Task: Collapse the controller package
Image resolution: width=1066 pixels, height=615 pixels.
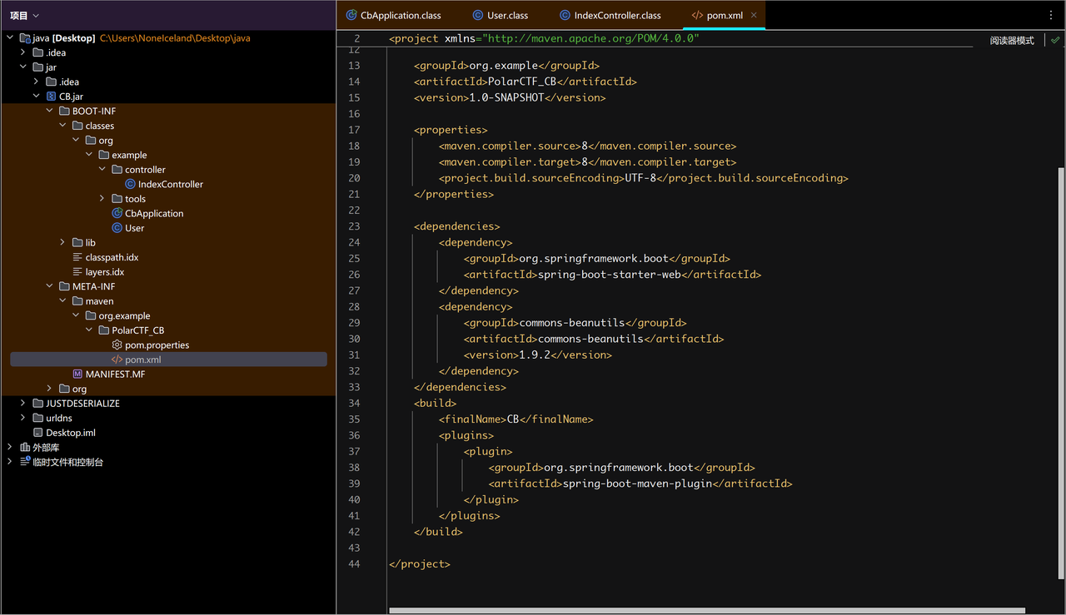Action: (103, 170)
